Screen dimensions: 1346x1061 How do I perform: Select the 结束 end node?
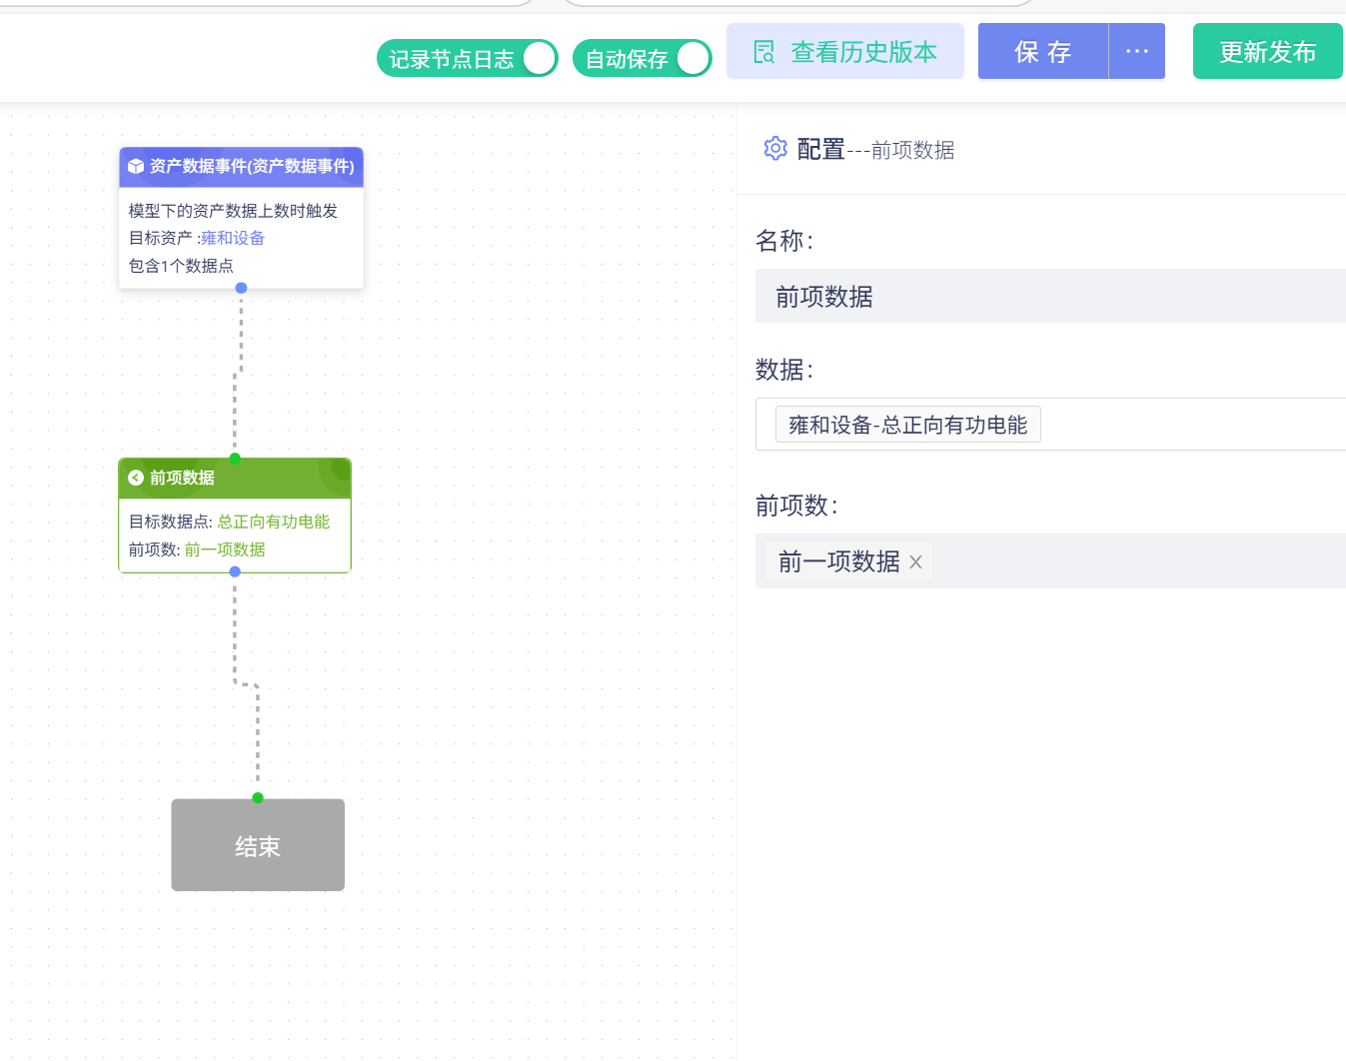[x=258, y=845]
